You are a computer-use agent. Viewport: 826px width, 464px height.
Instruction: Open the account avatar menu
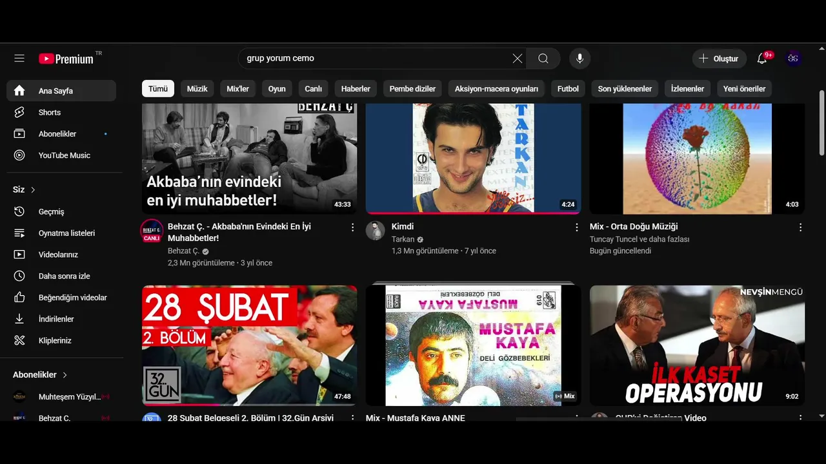[793, 59]
